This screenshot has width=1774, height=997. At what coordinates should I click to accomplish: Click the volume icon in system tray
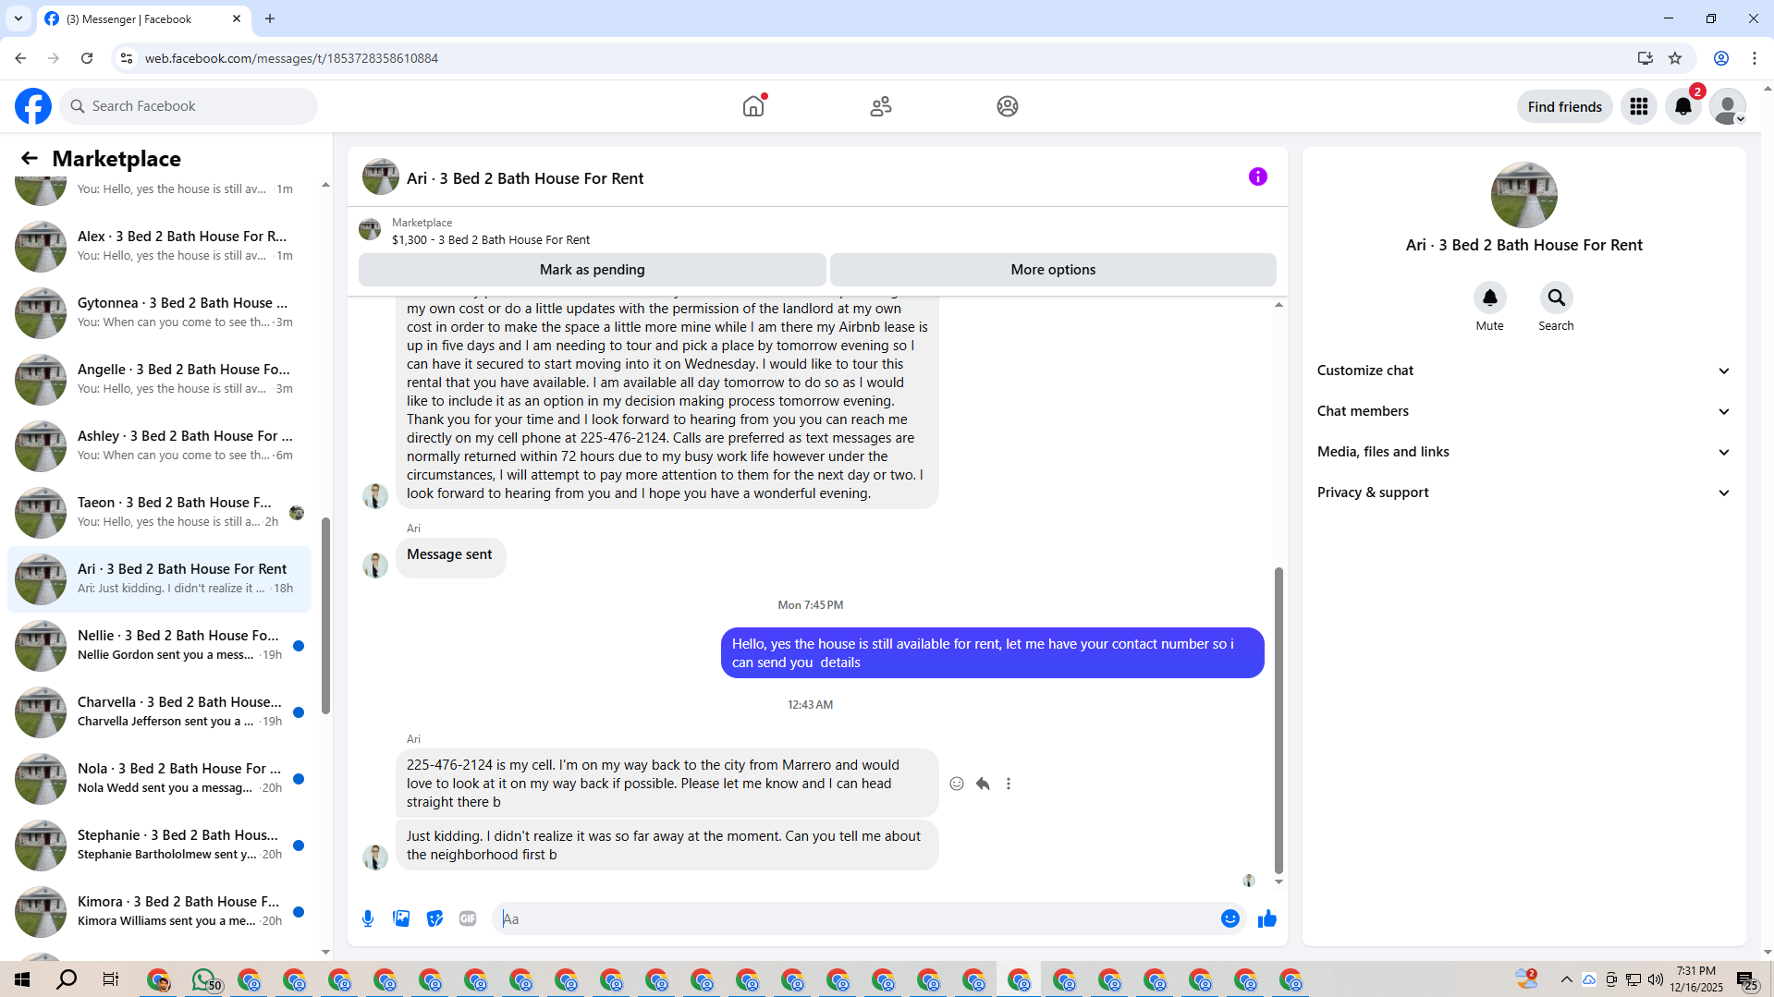pyautogui.click(x=1655, y=979)
